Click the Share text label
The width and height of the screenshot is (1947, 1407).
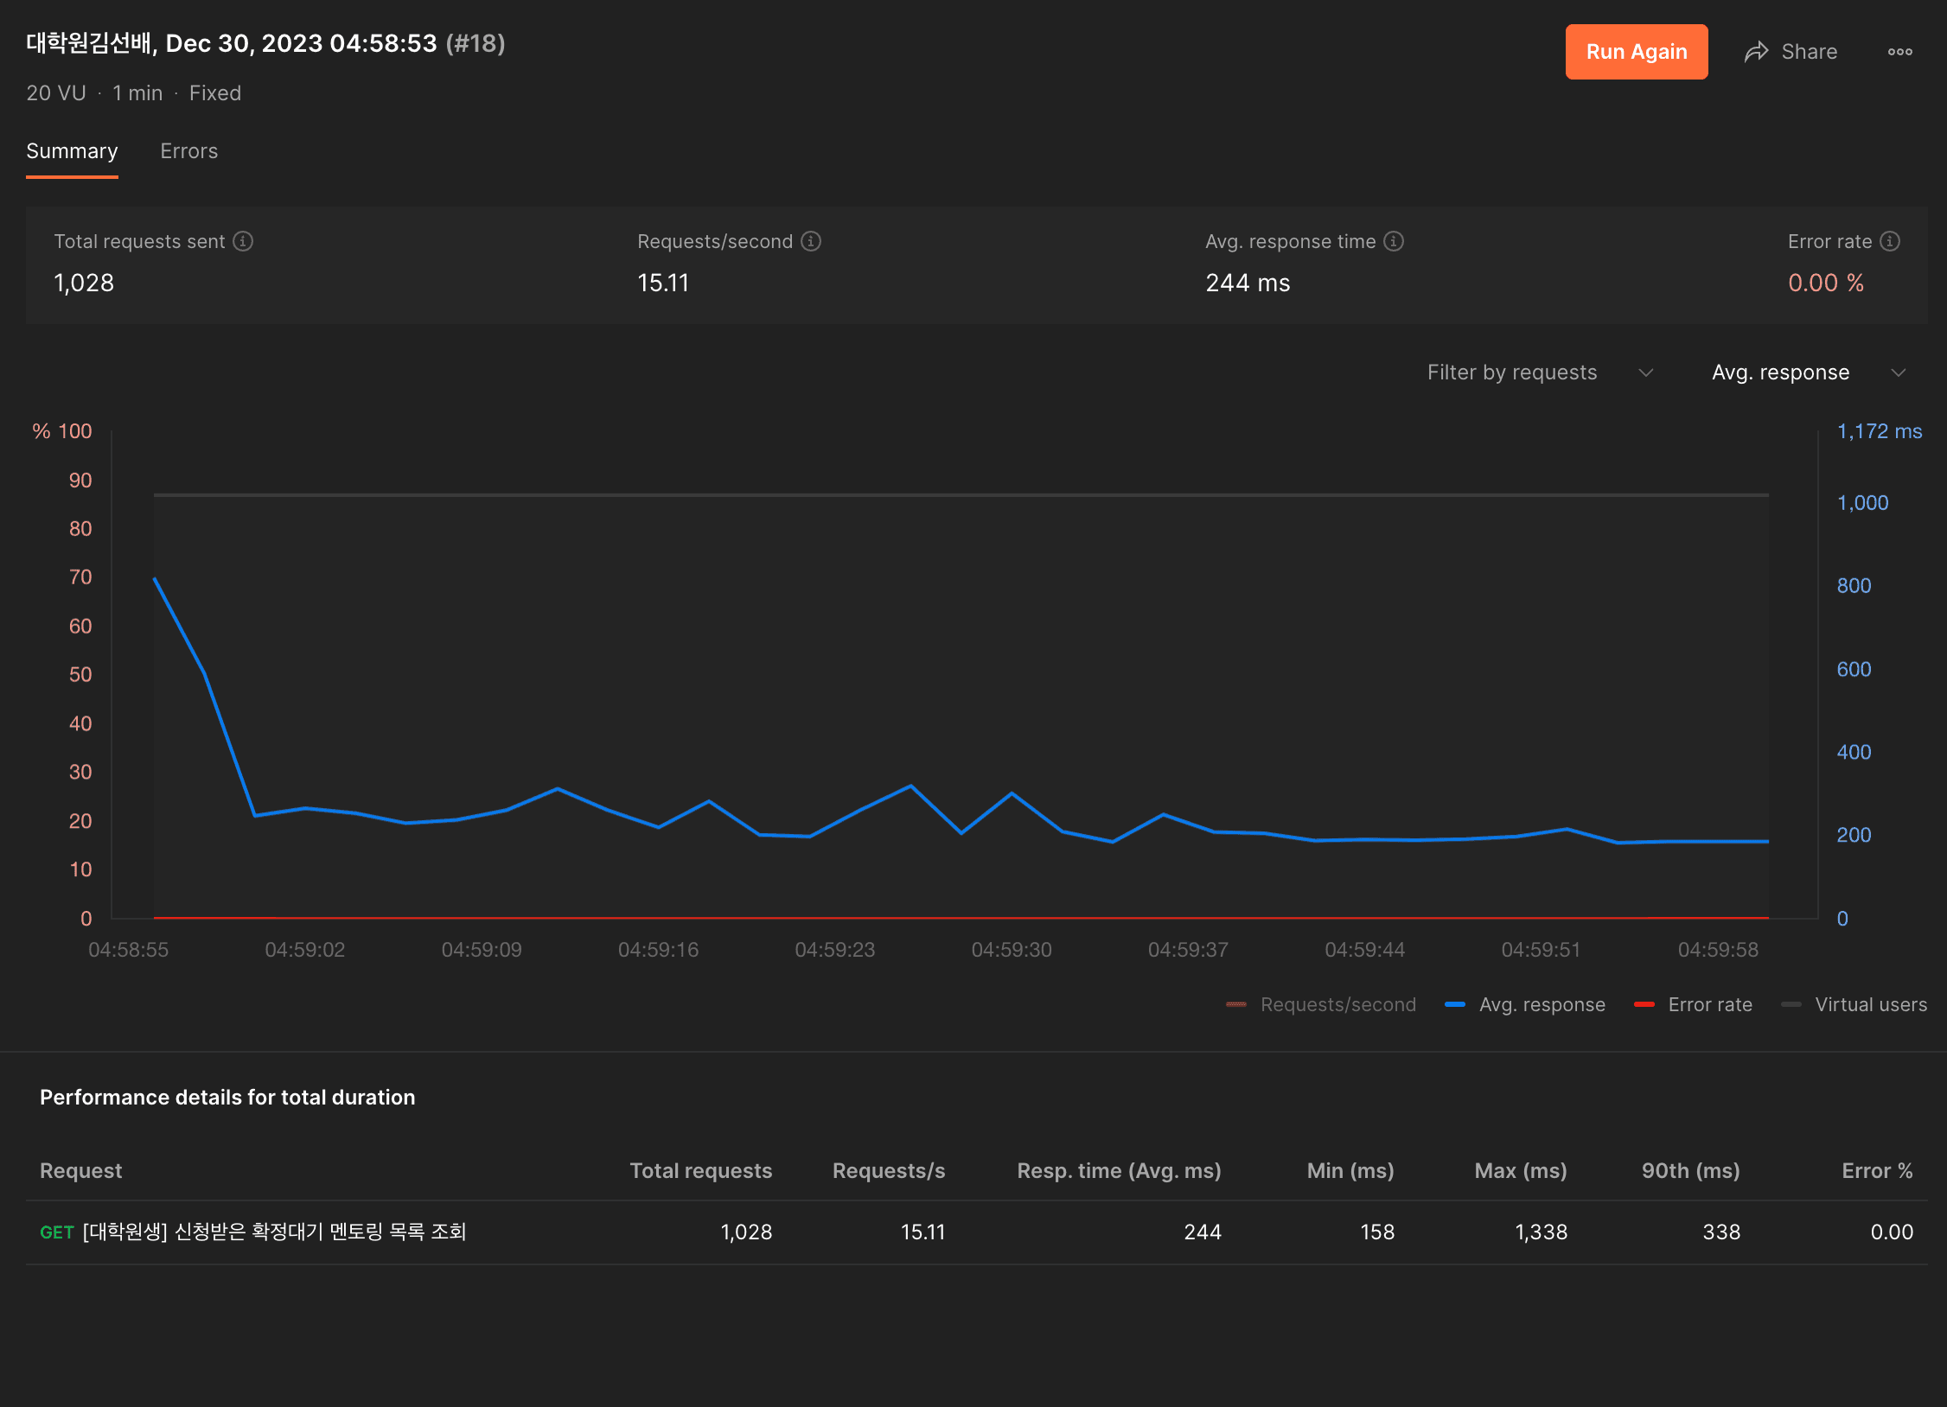(x=1809, y=52)
